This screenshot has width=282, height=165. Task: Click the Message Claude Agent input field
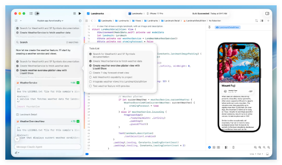tap(46, 147)
